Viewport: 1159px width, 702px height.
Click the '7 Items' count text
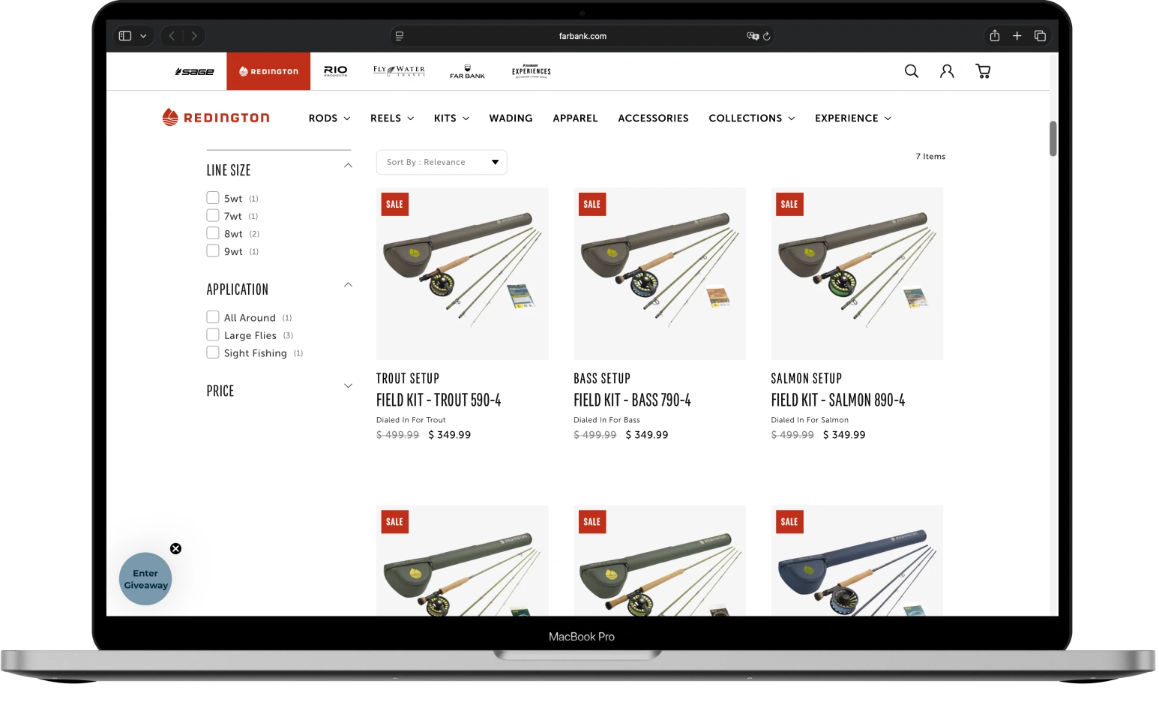pyautogui.click(x=930, y=157)
